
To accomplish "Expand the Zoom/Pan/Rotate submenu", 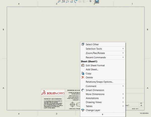I will tap(103, 53).
